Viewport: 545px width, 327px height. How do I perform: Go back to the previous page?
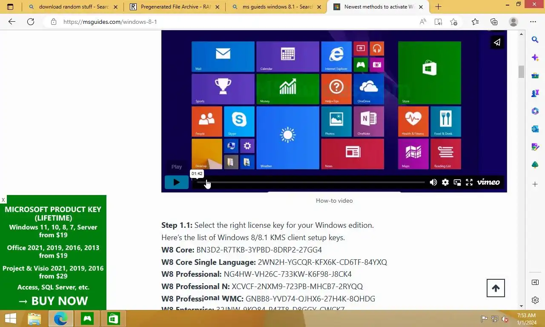[x=12, y=22]
